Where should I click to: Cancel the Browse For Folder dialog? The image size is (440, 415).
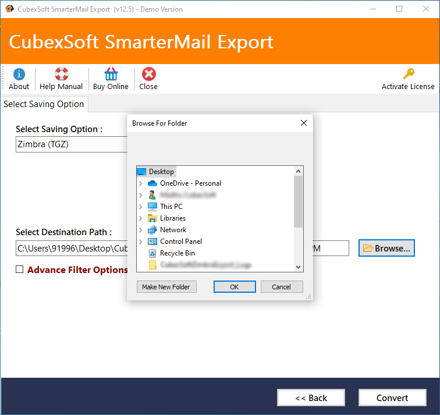coord(282,287)
